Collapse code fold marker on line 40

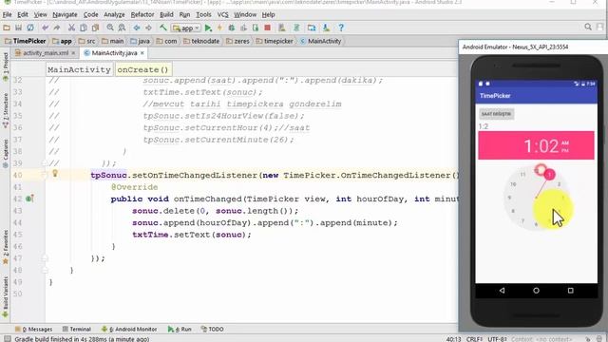point(45,175)
